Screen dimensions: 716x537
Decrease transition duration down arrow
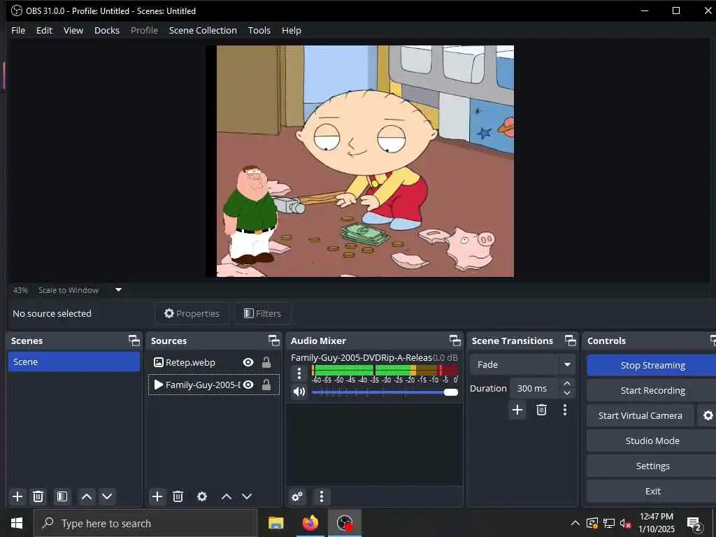(567, 394)
